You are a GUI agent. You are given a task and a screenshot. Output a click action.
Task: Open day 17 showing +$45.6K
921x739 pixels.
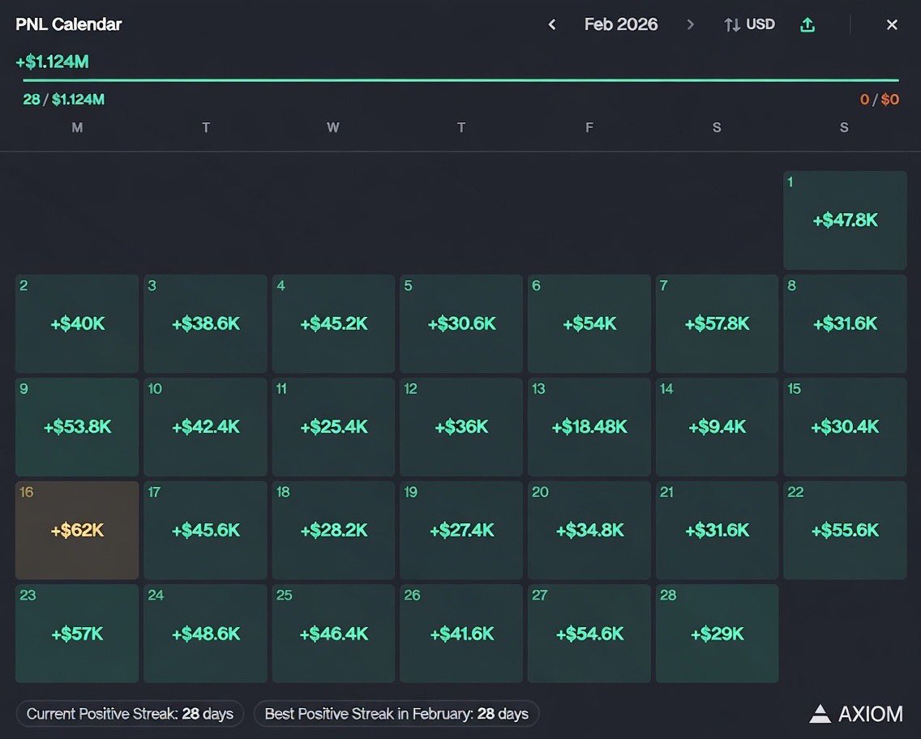[205, 530]
